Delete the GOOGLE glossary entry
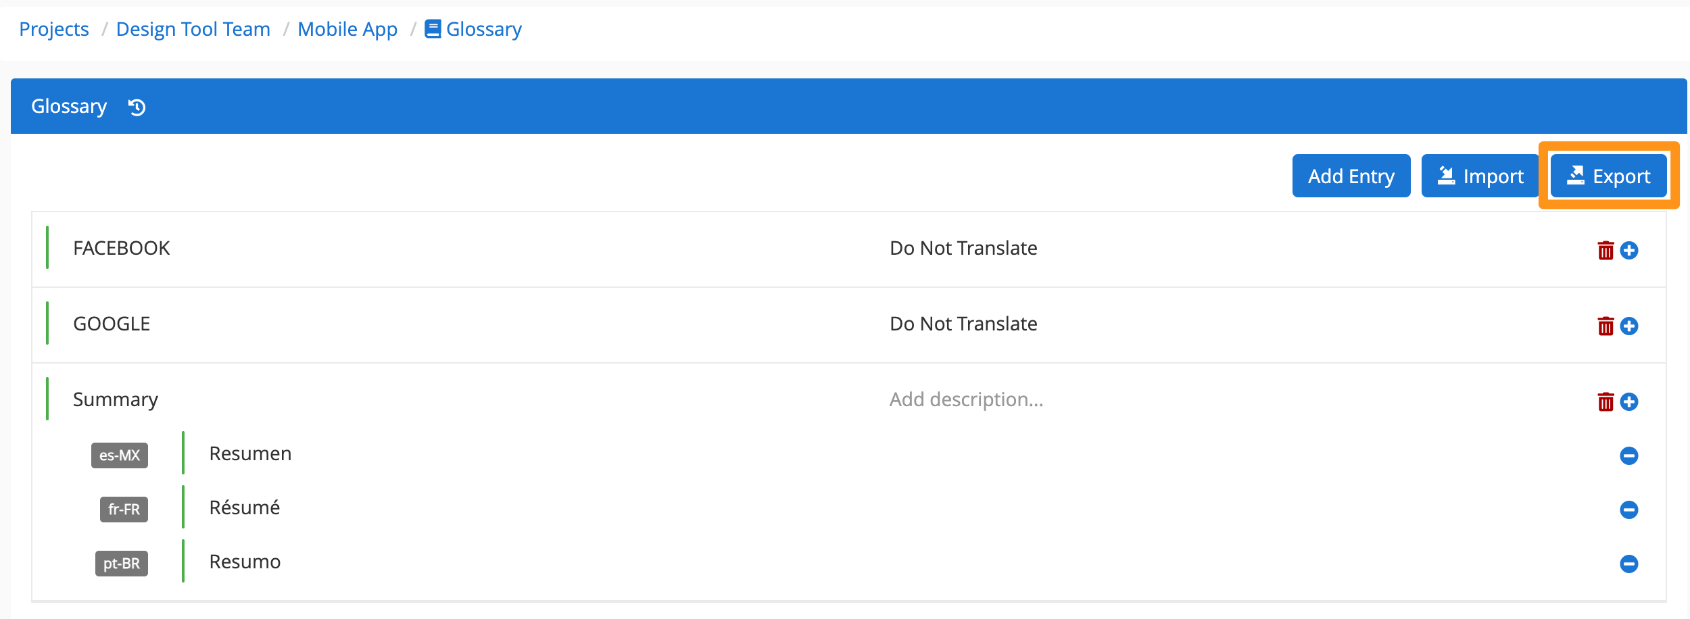This screenshot has width=1690, height=619. (x=1605, y=326)
